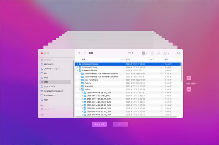Expand Aiseesoft Mac PDF to Word Converter folder
This screenshot has height=145, width=219.
80,77
